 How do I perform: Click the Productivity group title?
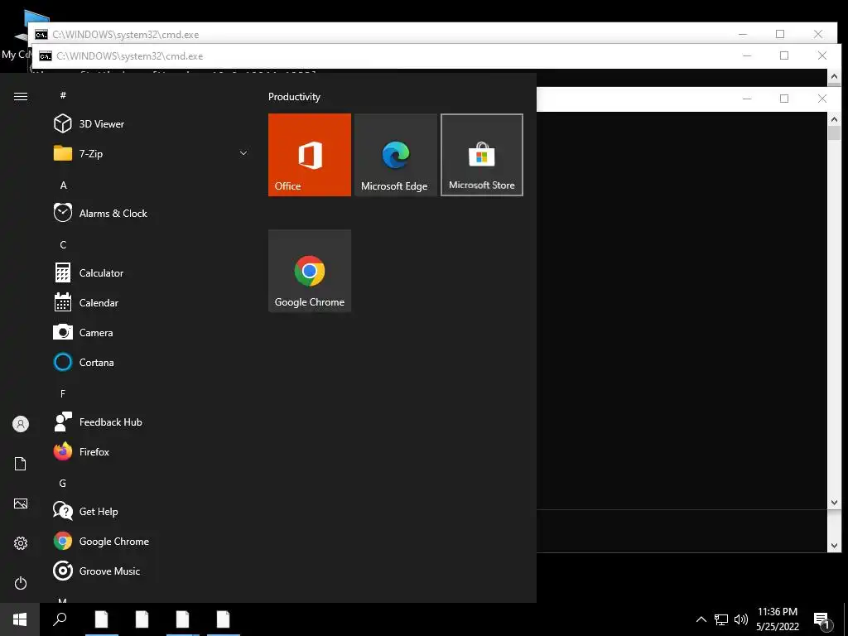click(294, 97)
